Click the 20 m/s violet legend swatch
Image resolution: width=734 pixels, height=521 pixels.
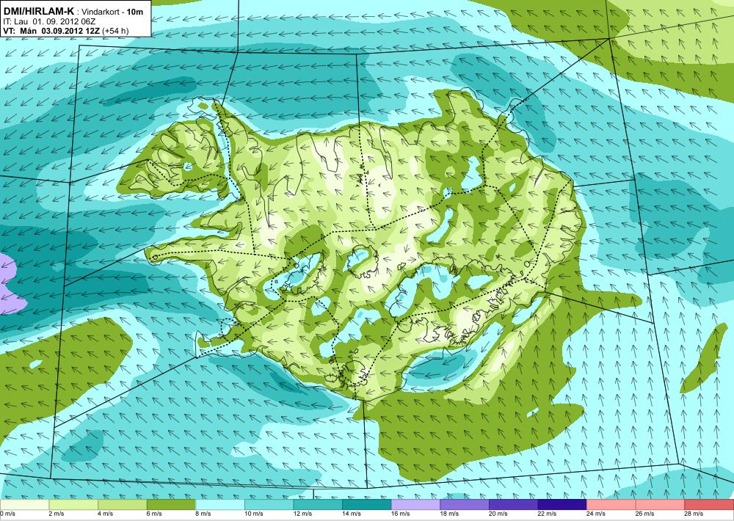513,505
